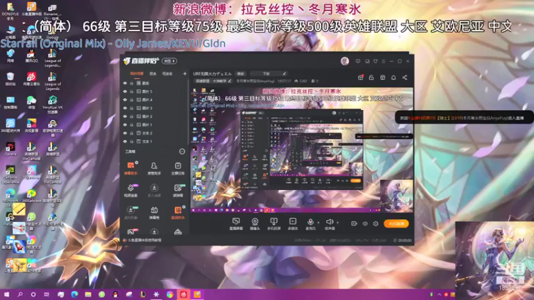
Task: Hide the 文本 2 layer
Action: [x=125, y=133]
